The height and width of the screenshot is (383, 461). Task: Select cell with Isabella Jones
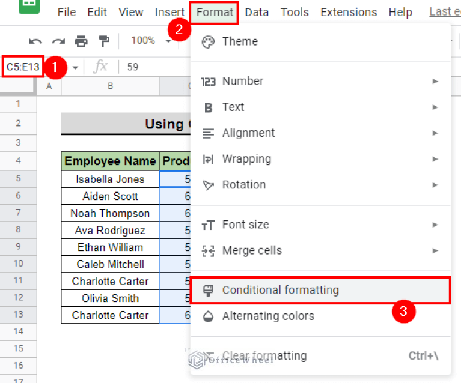click(x=110, y=179)
